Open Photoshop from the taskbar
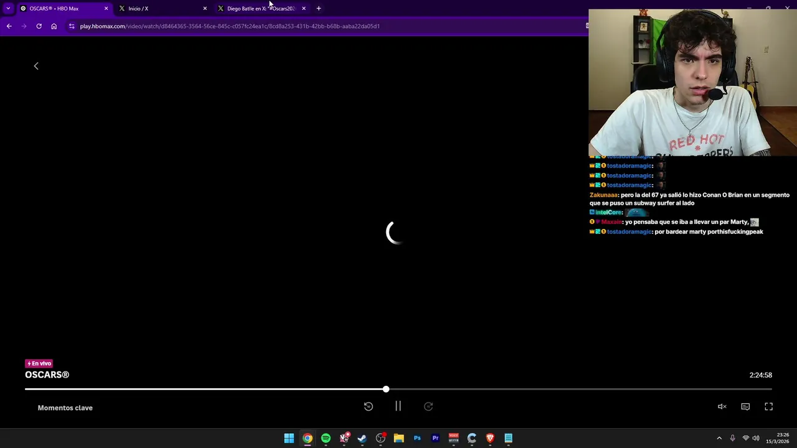The height and width of the screenshot is (448, 797). [x=417, y=438]
